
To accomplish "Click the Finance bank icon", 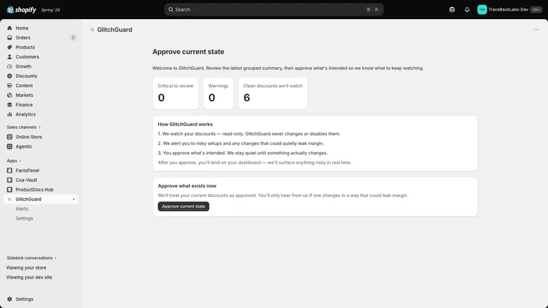I will pos(10,105).
